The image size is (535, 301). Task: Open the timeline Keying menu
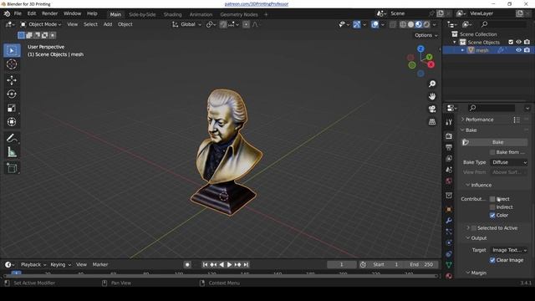(x=61, y=264)
